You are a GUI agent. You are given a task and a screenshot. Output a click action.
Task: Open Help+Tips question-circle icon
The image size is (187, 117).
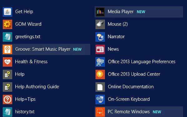7,99
